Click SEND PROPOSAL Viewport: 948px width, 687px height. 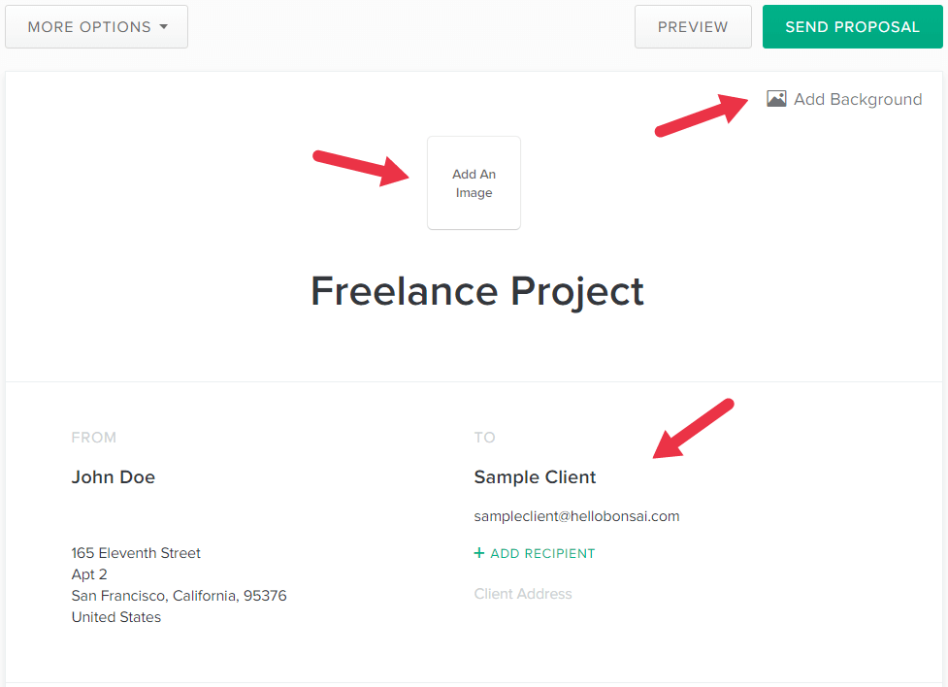(852, 26)
